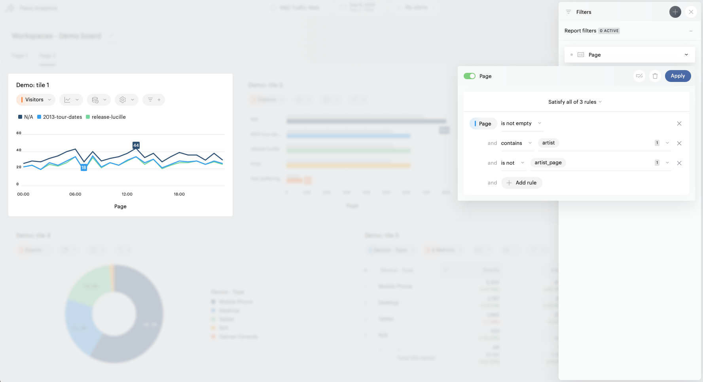Expand the Page filter item in Report filters
Screen dimensions: 703x382
686,55
